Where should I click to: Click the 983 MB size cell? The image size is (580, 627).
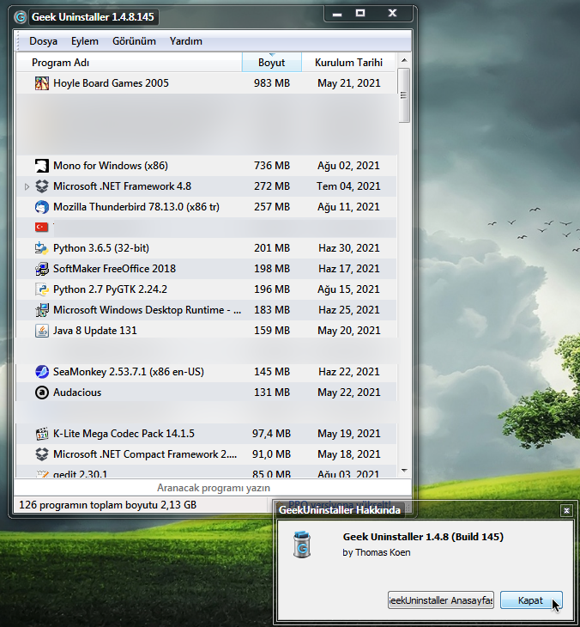(272, 83)
